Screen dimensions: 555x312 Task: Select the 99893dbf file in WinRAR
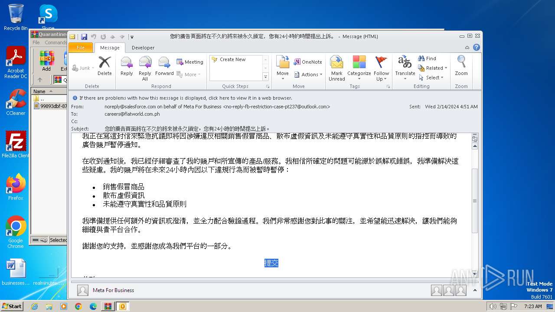click(50, 106)
